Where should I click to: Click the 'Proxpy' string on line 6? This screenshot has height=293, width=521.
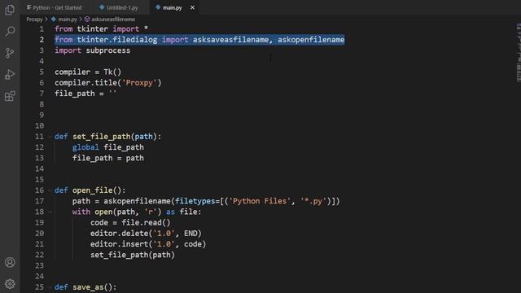139,83
